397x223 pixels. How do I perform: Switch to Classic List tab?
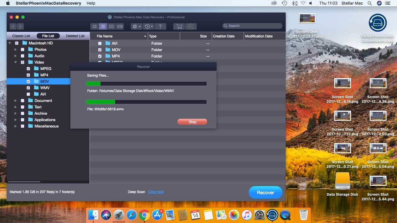click(x=21, y=36)
